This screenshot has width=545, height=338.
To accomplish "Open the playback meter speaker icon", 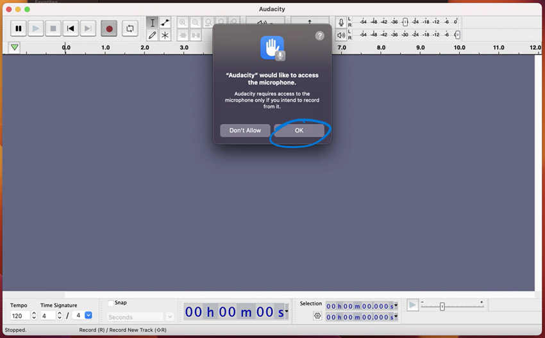I will (341, 35).
